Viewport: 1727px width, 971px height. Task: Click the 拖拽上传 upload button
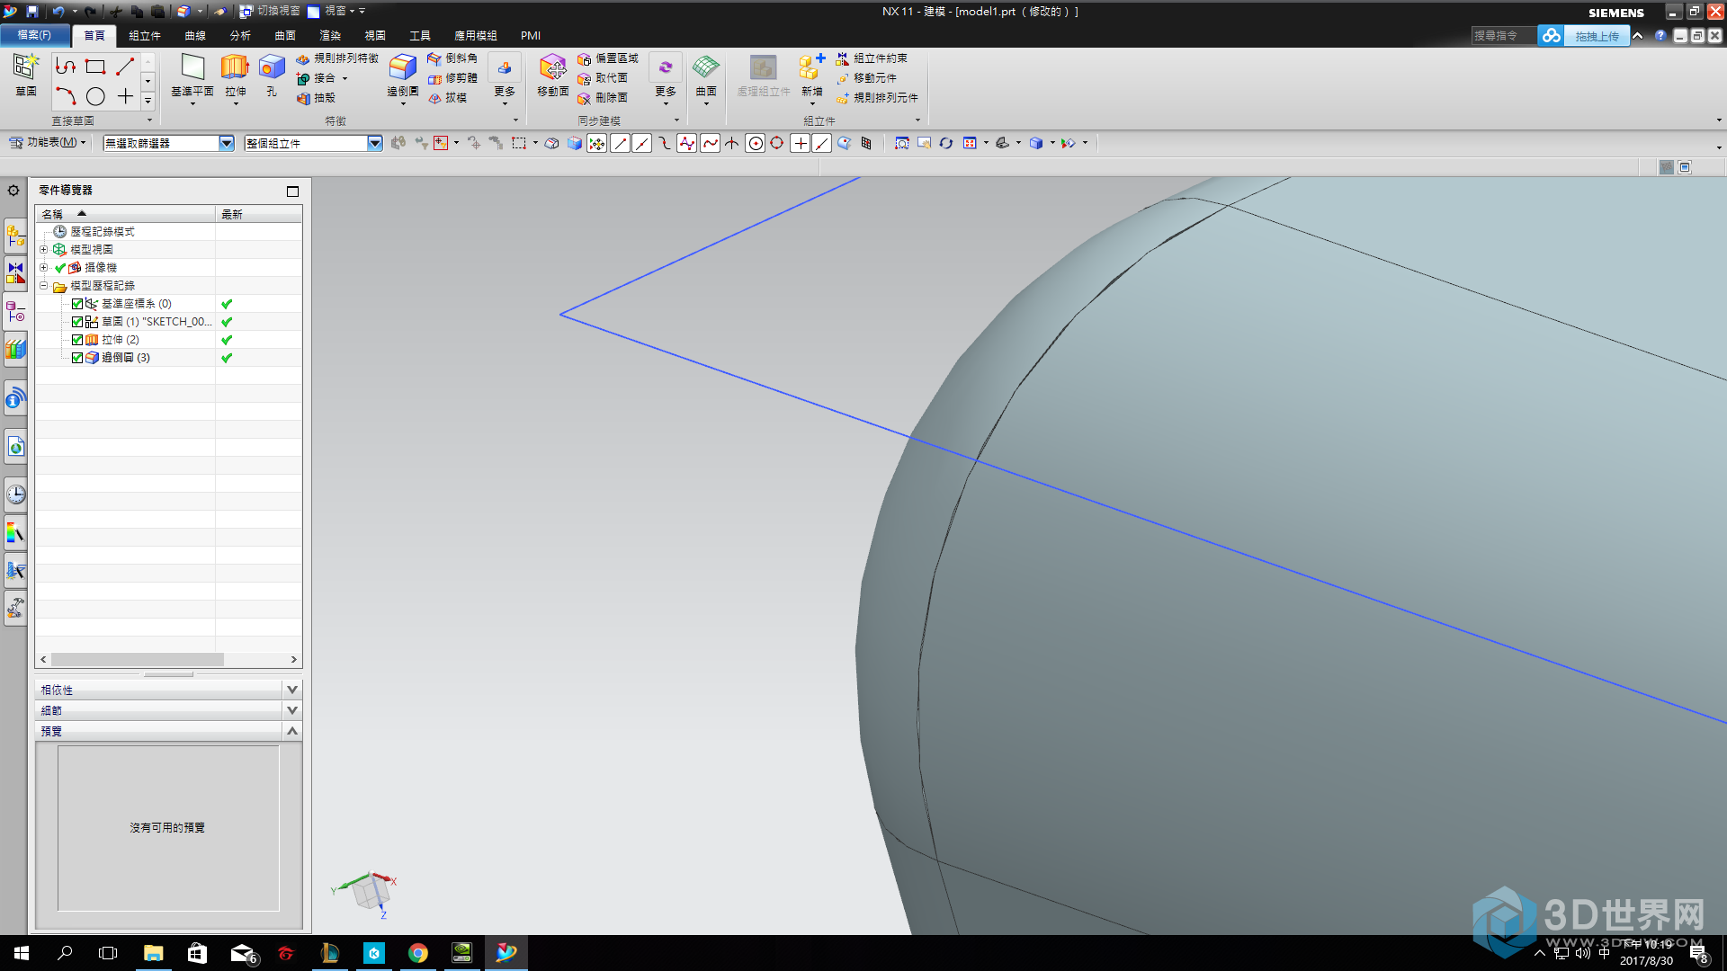(x=1597, y=36)
